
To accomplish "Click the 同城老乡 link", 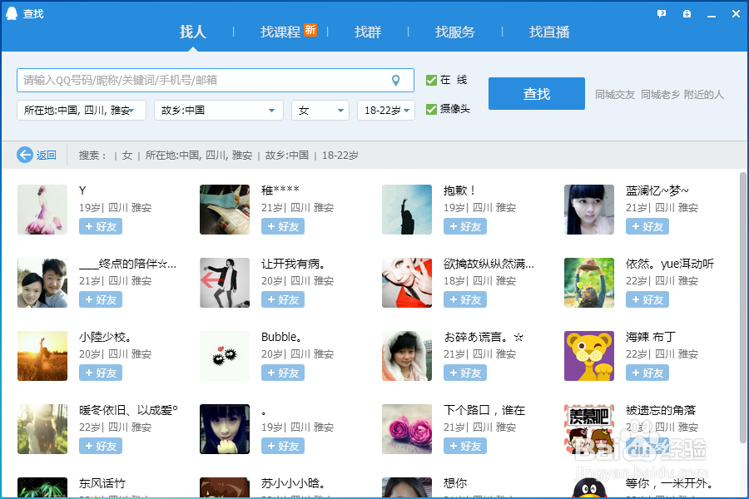I will coord(660,95).
